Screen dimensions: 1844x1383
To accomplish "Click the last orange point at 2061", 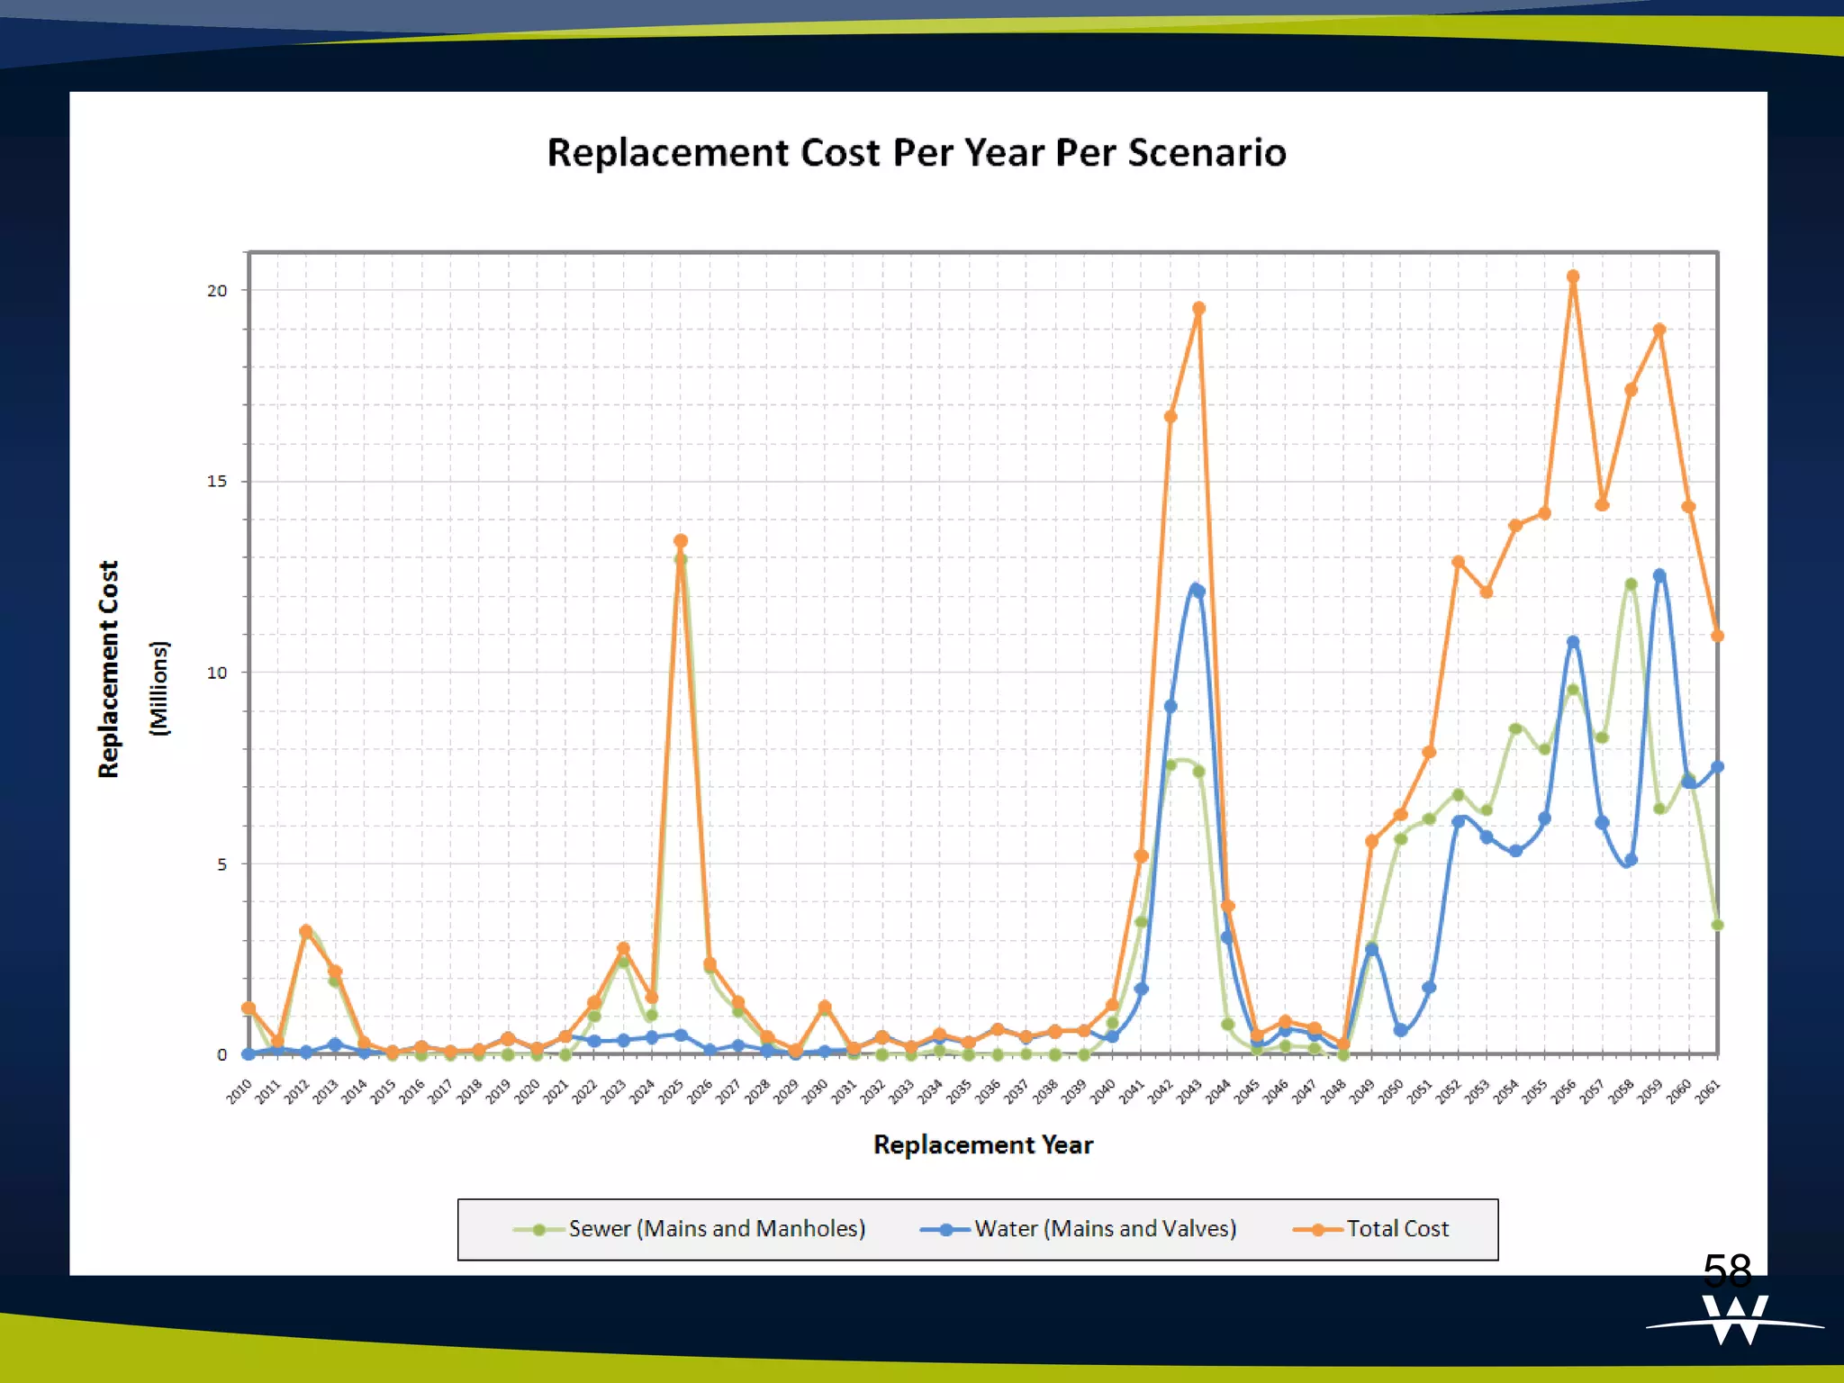I will (1717, 636).
